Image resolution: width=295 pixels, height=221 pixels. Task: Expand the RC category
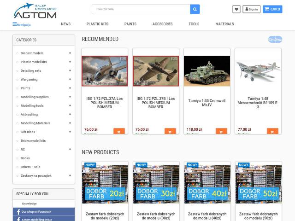70,149
